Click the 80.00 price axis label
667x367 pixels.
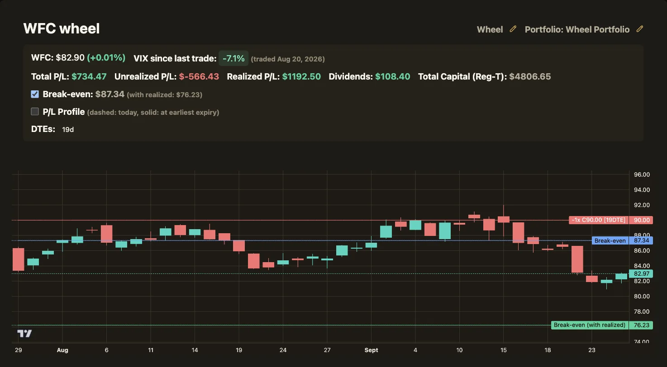(642, 296)
